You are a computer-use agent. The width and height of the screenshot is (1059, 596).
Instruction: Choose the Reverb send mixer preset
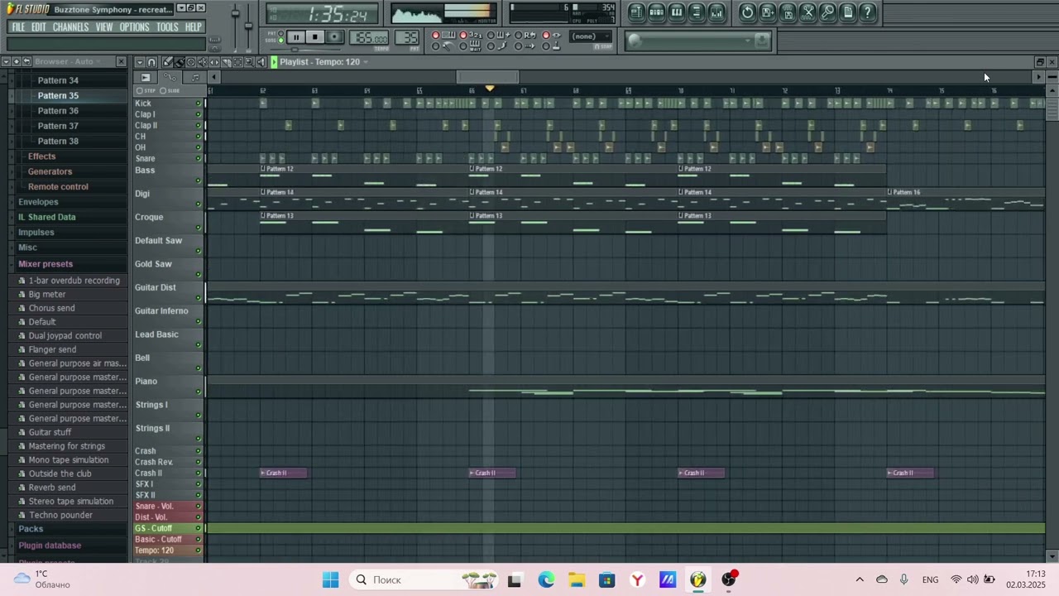pos(52,488)
